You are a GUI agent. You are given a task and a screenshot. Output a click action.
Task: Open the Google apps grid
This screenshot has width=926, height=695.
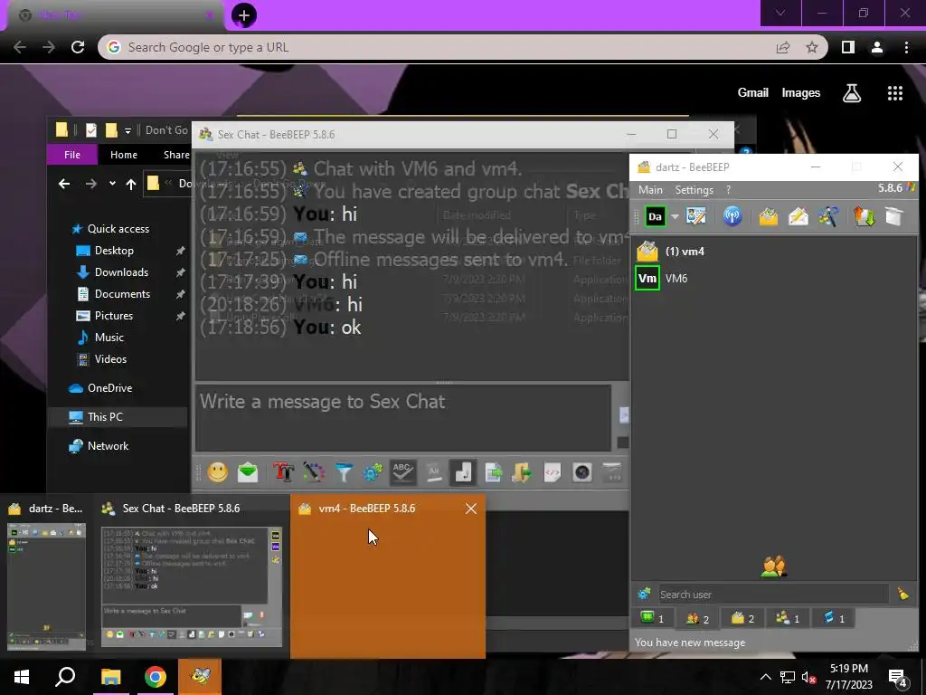pyautogui.click(x=895, y=93)
